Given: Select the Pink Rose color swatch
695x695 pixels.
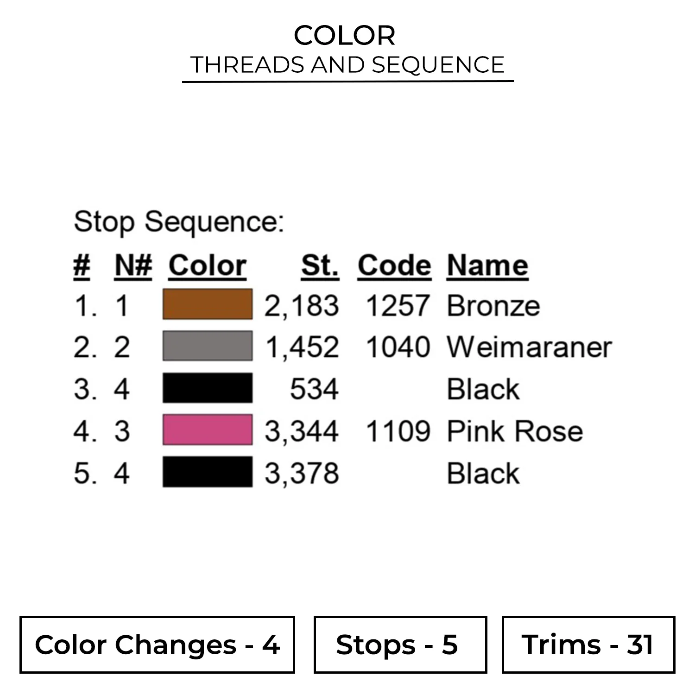Looking at the screenshot, I should tap(207, 430).
